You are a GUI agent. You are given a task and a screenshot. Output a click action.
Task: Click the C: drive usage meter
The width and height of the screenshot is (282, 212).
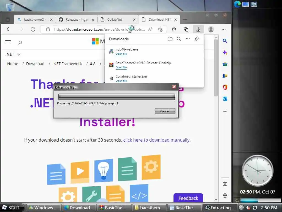(261, 200)
